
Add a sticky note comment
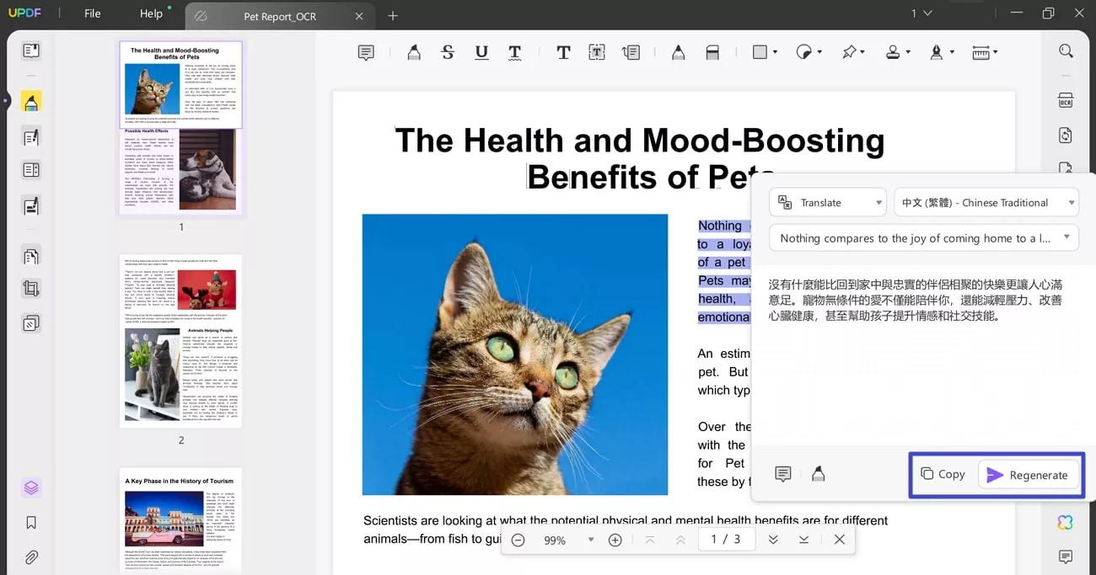click(366, 52)
